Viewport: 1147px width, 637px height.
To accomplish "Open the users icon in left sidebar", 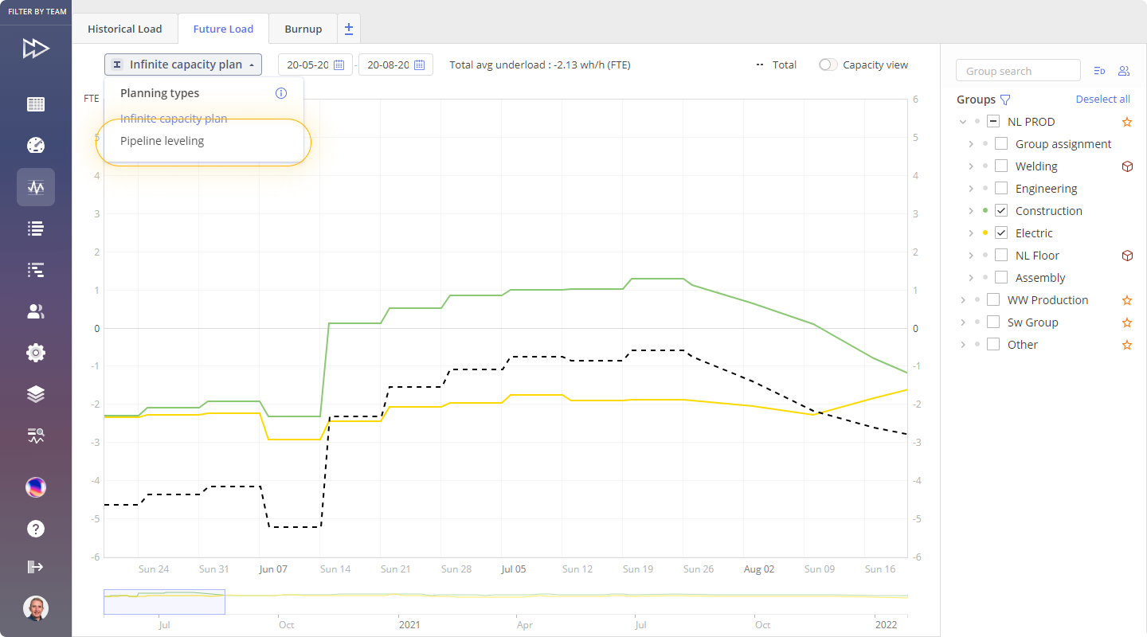I will (36, 311).
